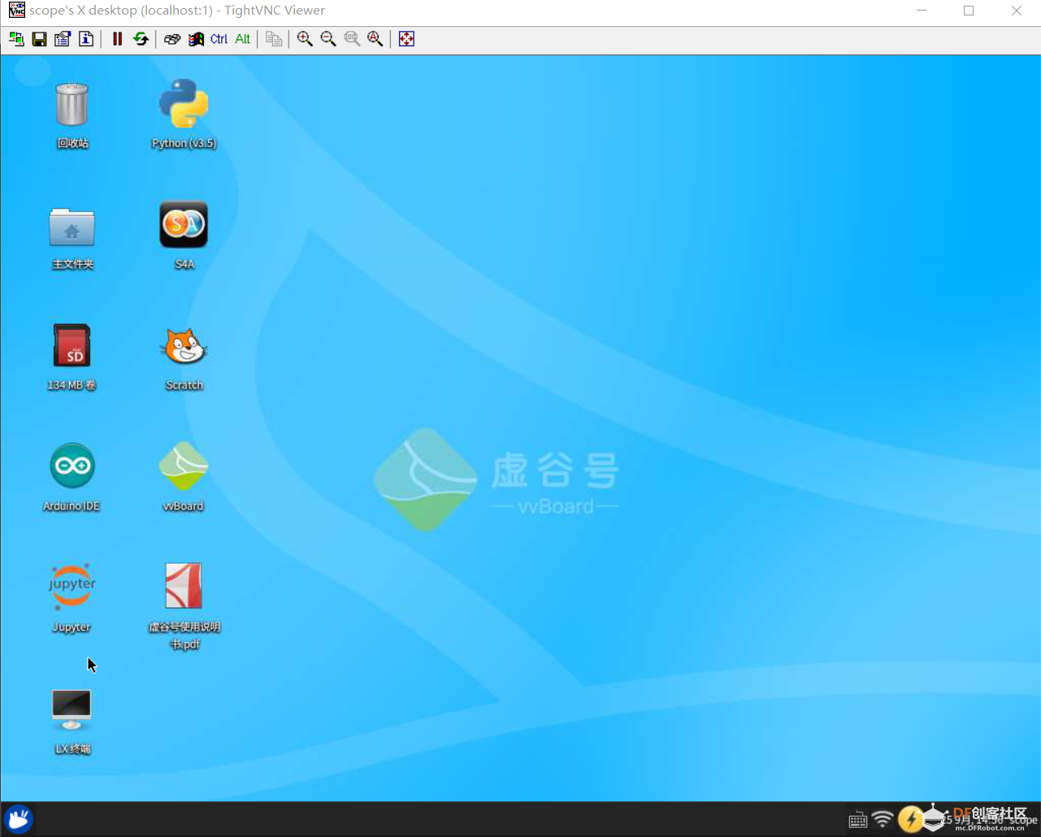Click the Wi-Fi icon in the system tray

(883, 819)
